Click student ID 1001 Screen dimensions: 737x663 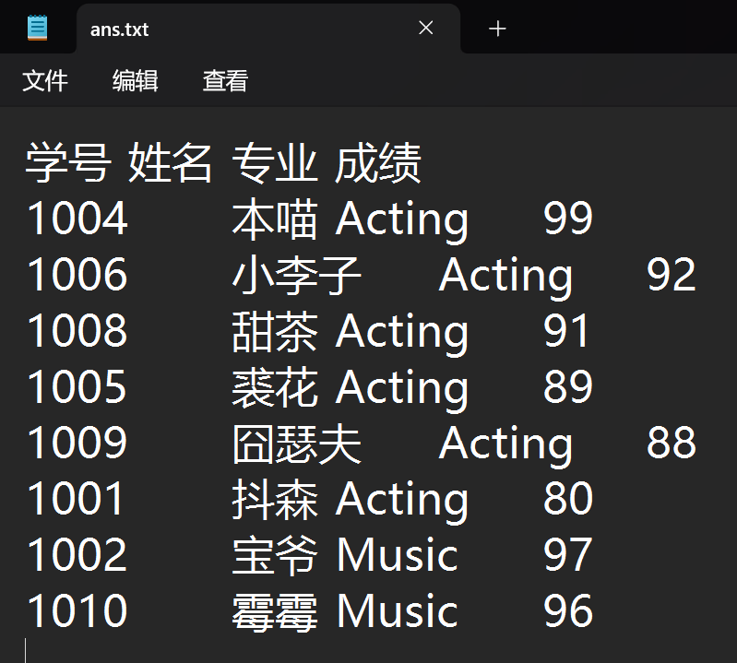tap(76, 498)
